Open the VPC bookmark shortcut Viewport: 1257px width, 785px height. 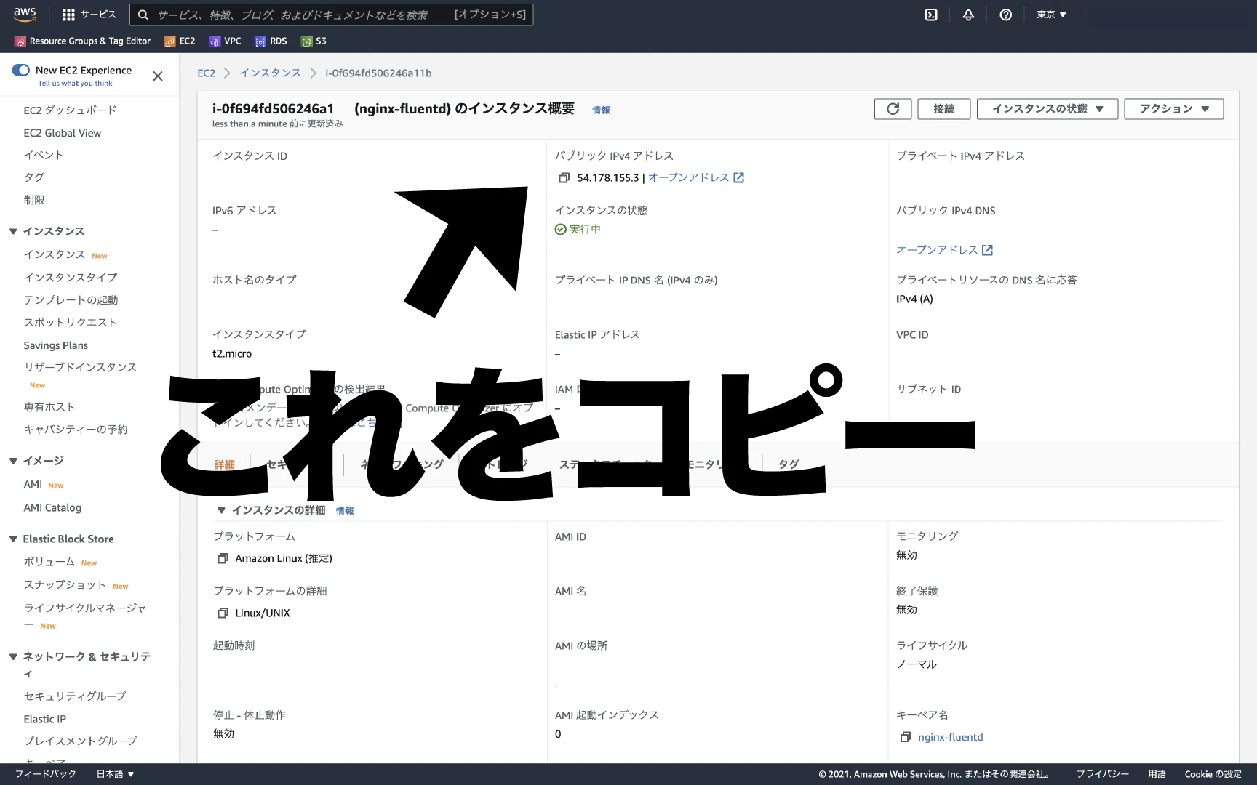[225, 41]
